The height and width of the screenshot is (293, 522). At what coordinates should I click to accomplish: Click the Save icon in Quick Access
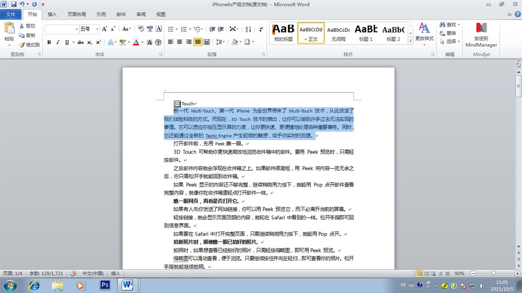(x=13, y=4)
